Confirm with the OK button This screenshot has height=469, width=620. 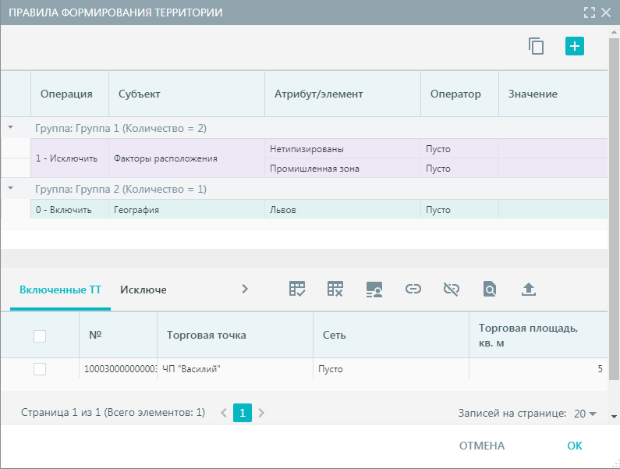(575, 446)
